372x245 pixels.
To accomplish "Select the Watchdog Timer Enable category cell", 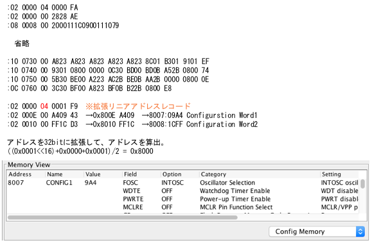I will pos(235,190).
